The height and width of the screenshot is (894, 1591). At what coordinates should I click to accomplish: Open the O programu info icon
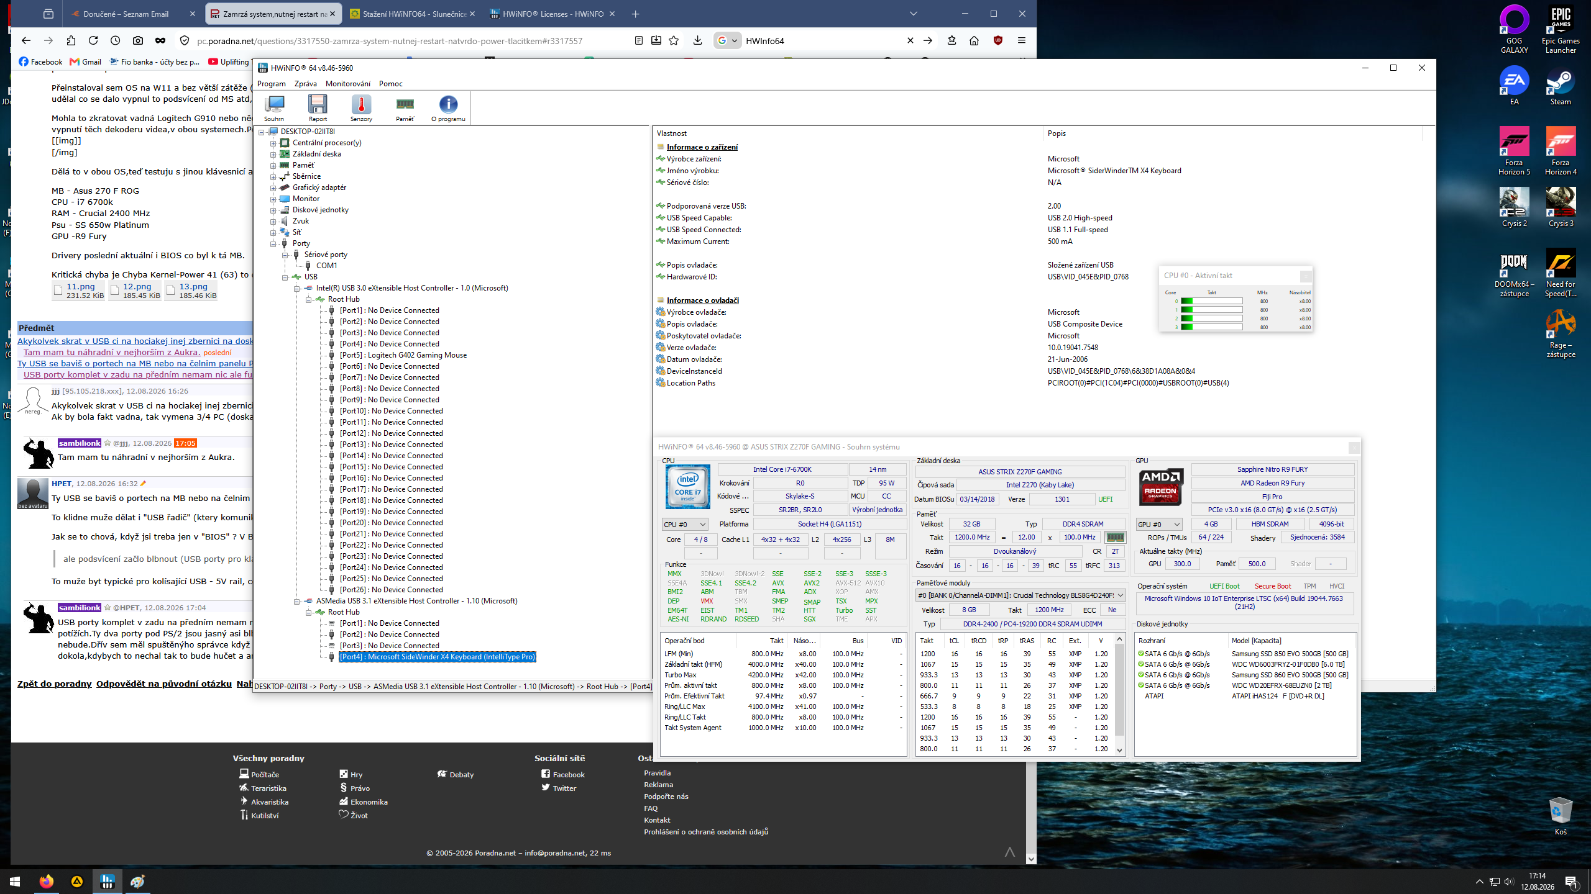pyautogui.click(x=448, y=108)
